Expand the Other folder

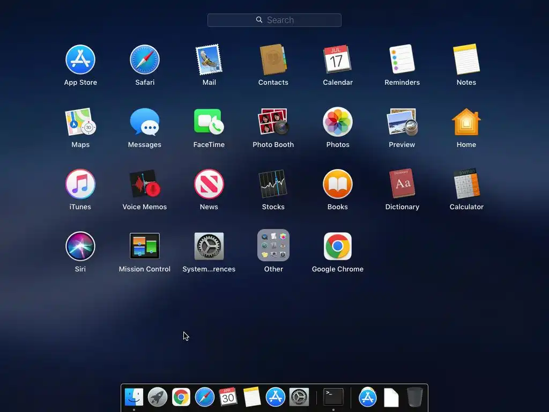pyautogui.click(x=273, y=245)
